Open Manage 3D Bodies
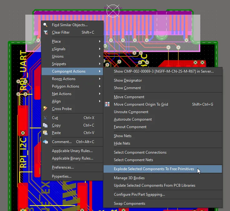230x211 pixels. pyautogui.click(x=163, y=178)
